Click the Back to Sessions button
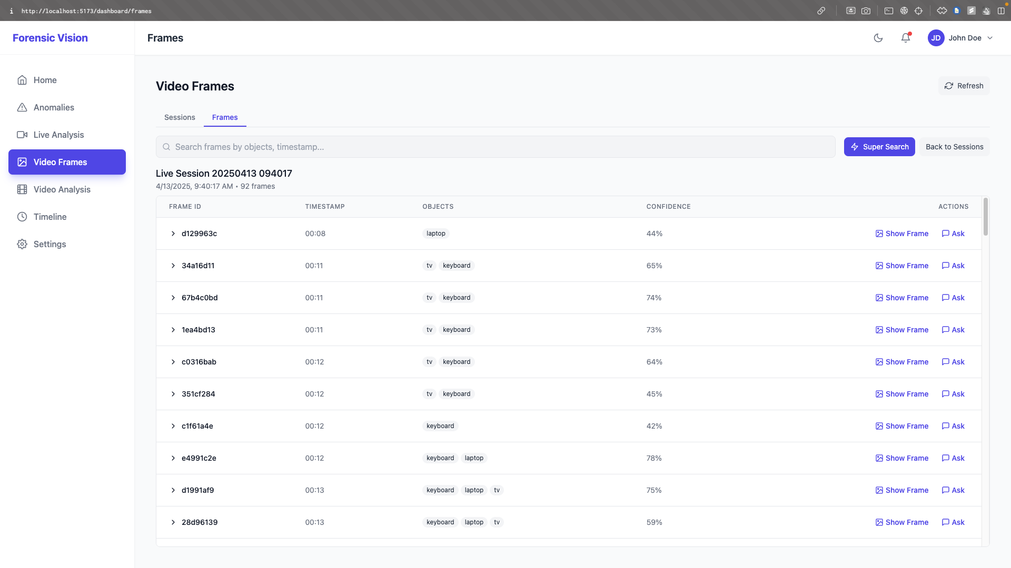The image size is (1011, 568). (x=954, y=147)
